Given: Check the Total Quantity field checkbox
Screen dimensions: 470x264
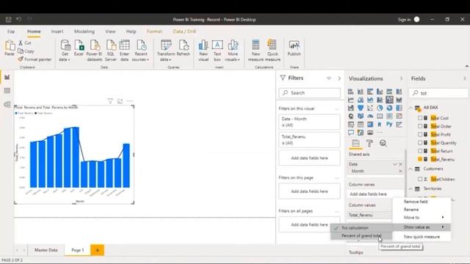Looking at the screenshot, I should (420, 143).
